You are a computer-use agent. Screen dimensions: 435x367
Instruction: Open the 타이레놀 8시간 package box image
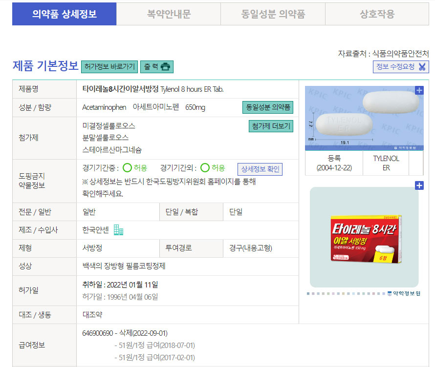coord(366,239)
